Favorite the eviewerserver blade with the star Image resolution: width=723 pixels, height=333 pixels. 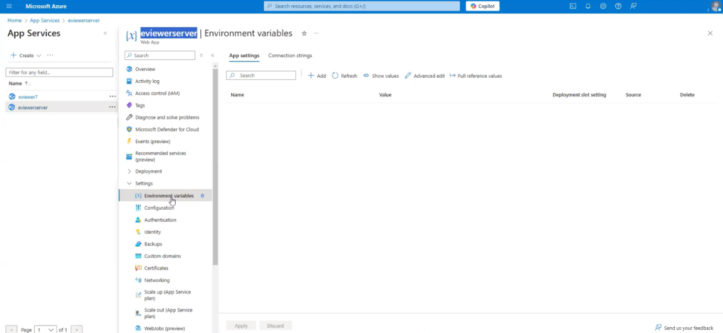pos(304,33)
